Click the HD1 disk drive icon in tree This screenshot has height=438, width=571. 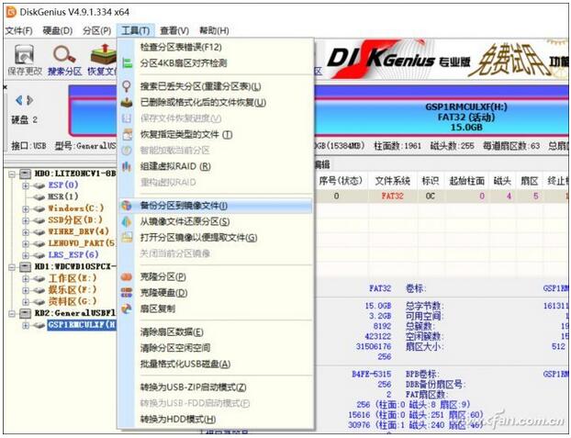25,266
